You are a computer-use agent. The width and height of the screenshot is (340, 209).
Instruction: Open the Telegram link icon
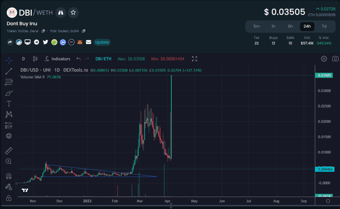point(36,42)
